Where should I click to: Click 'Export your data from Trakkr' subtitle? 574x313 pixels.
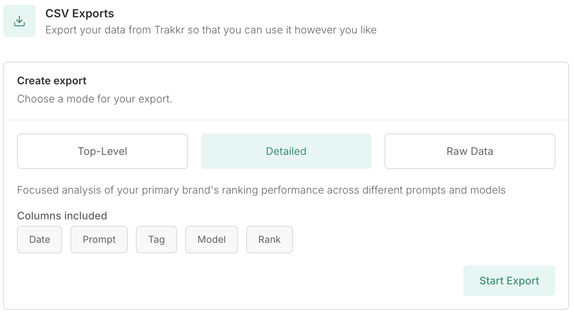click(x=211, y=30)
